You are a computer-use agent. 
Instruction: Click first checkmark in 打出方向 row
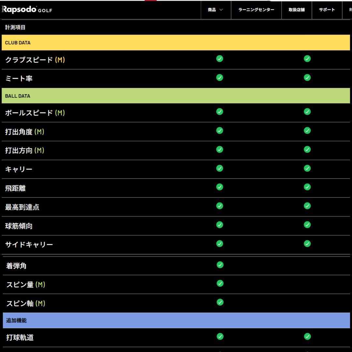[220, 149]
